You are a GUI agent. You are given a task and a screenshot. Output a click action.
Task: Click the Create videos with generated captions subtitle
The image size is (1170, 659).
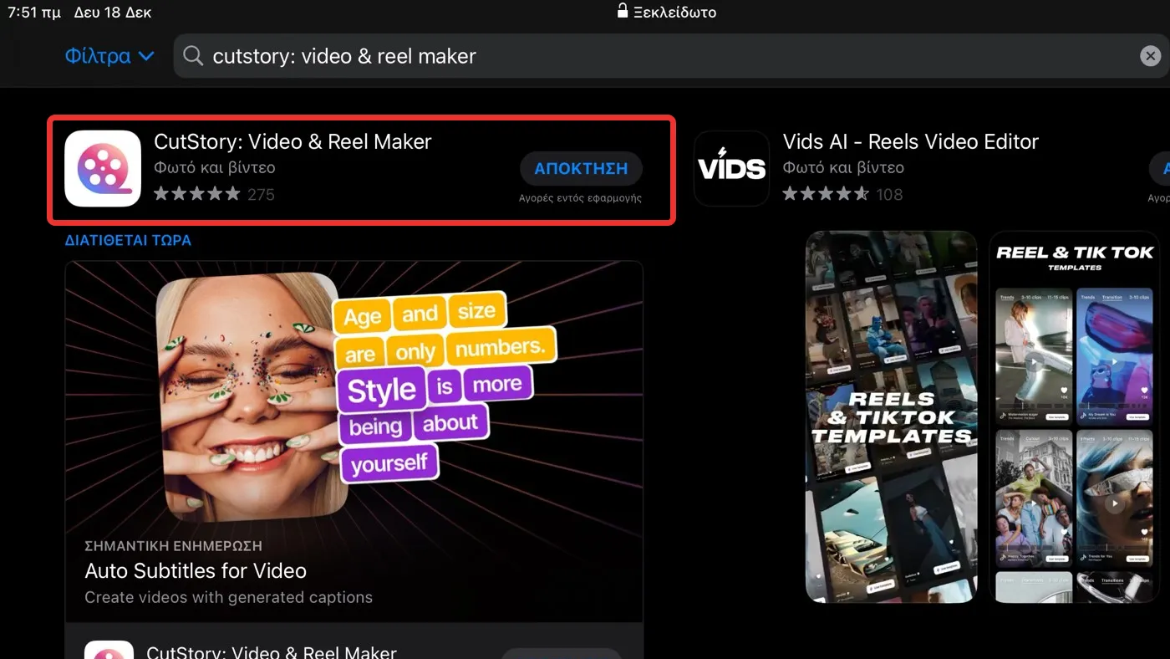(228, 597)
